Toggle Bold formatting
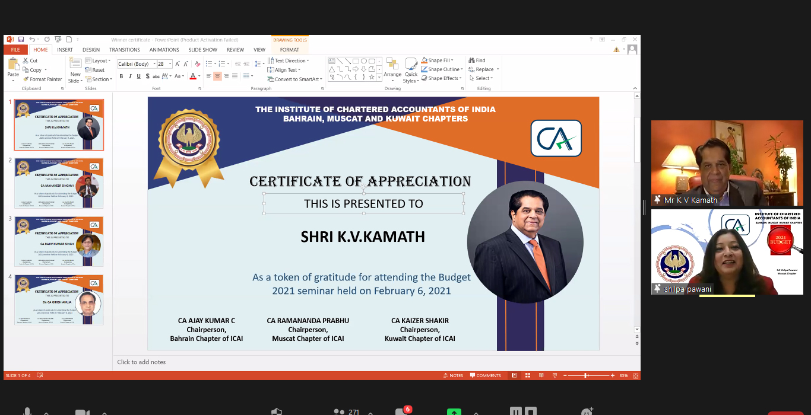This screenshot has height=415, width=811. 121,76
